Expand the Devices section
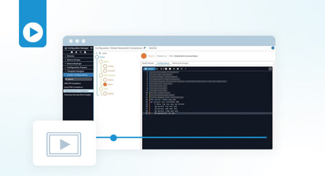 coord(78,56)
